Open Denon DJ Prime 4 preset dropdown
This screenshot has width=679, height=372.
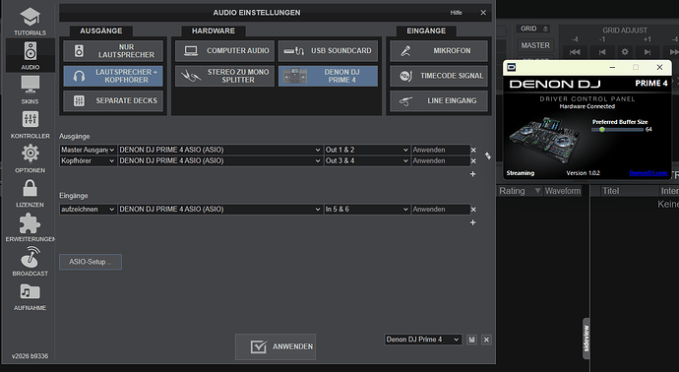point(422,340)
